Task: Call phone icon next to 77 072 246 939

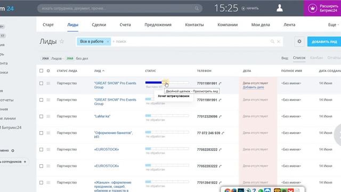Action: (223, 133)
